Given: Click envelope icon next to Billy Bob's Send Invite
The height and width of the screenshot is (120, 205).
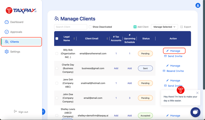Looking at the screenshot, I should 165,56.
